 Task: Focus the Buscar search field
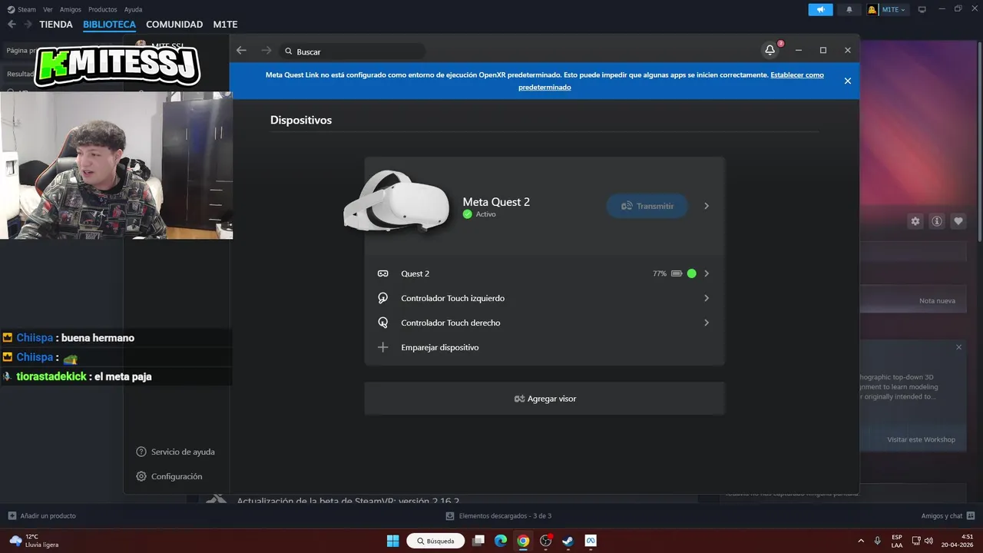pyautogui.click(x=353, y=51)
